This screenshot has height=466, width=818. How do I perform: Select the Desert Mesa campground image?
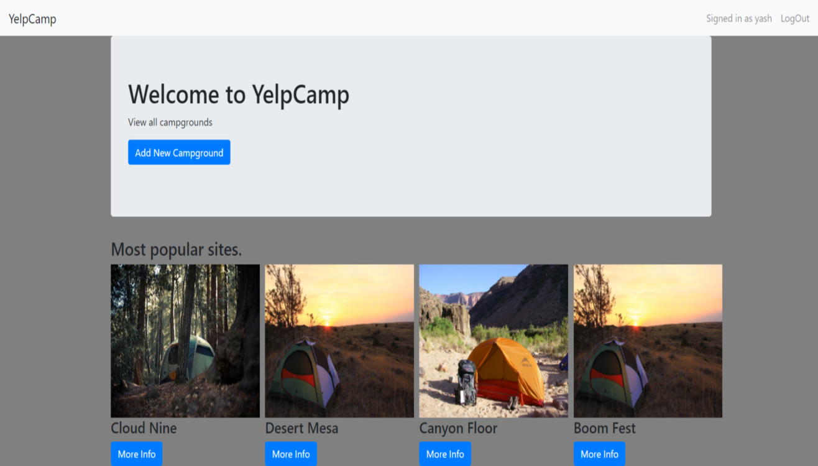[339, 340]
